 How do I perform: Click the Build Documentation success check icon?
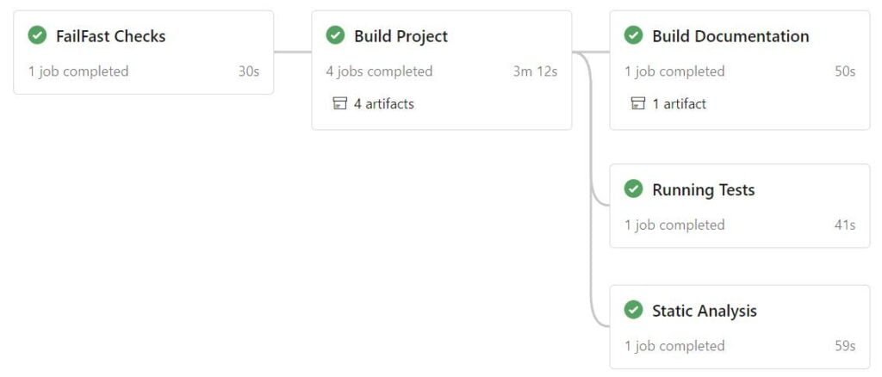(x=633, y=35)
